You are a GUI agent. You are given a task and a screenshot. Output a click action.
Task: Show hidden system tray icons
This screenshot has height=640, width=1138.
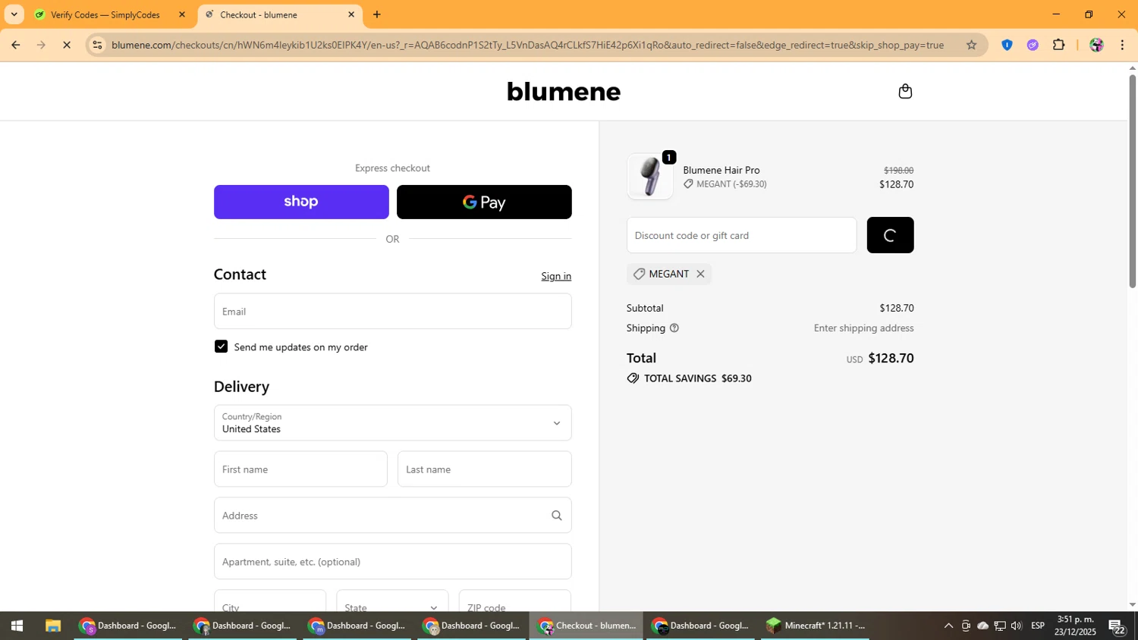tap(948, 626)
